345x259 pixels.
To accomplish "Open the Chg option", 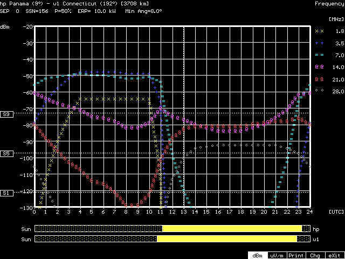I will coord(315,255).
